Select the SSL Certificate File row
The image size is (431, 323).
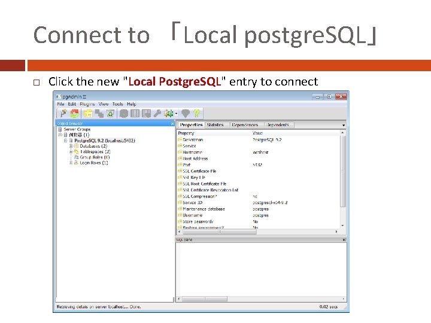point(259,171)
